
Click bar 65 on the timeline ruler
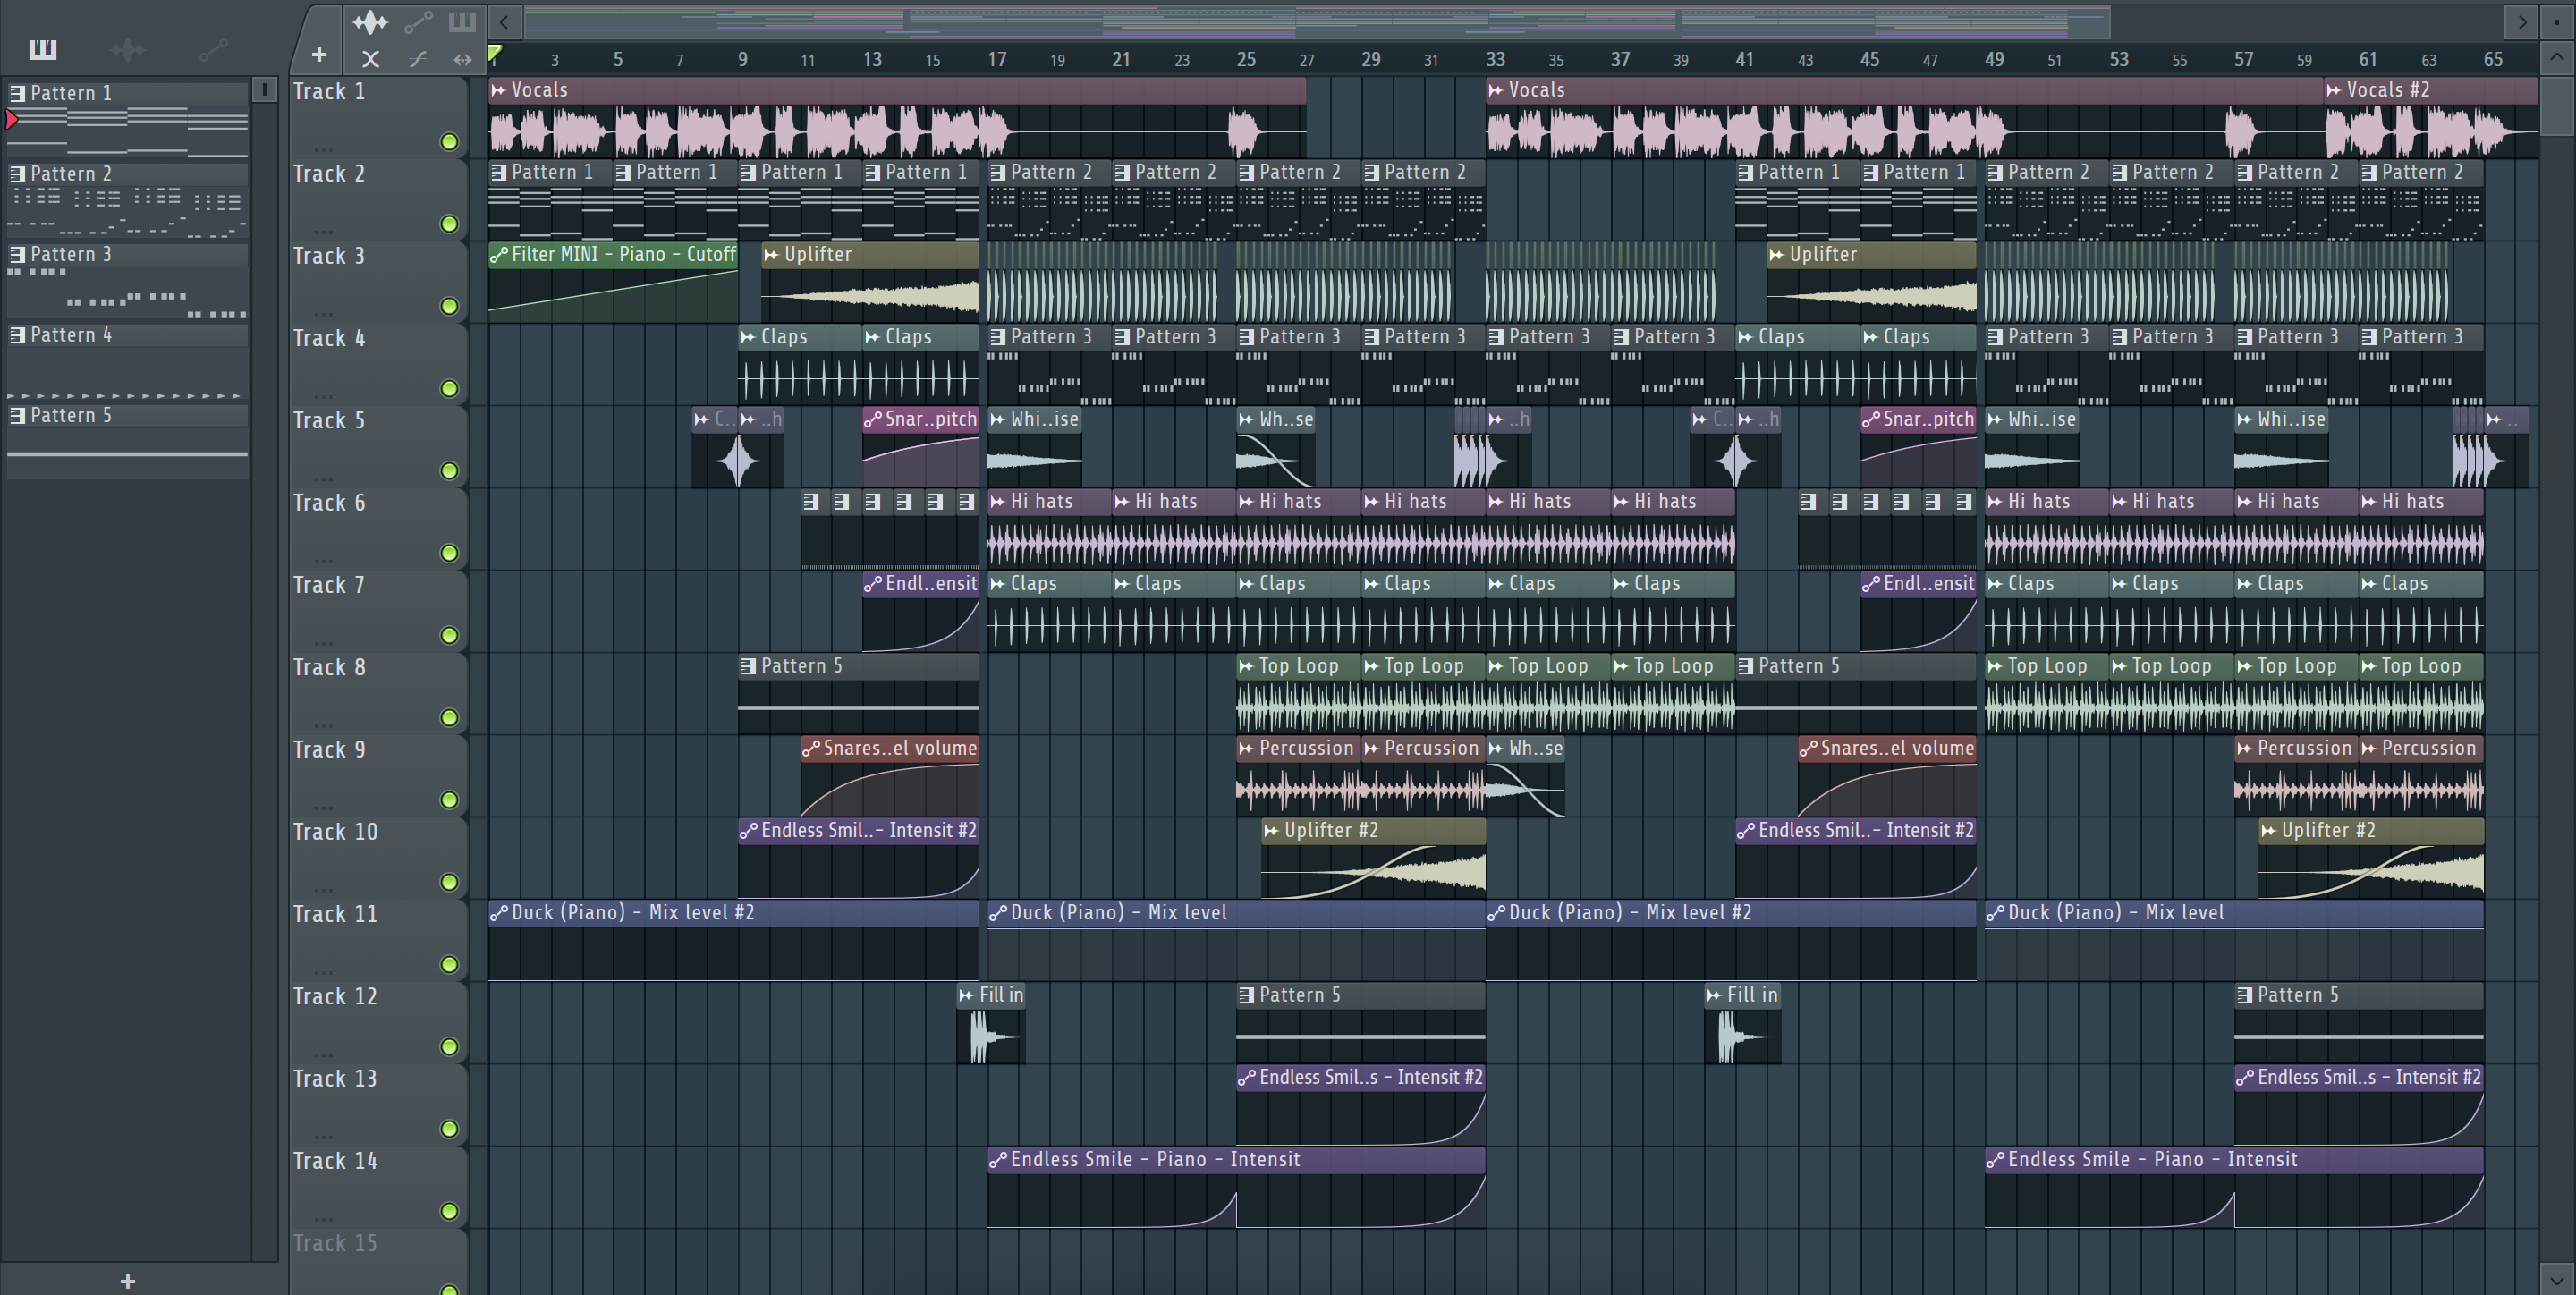pos(2494,59)
